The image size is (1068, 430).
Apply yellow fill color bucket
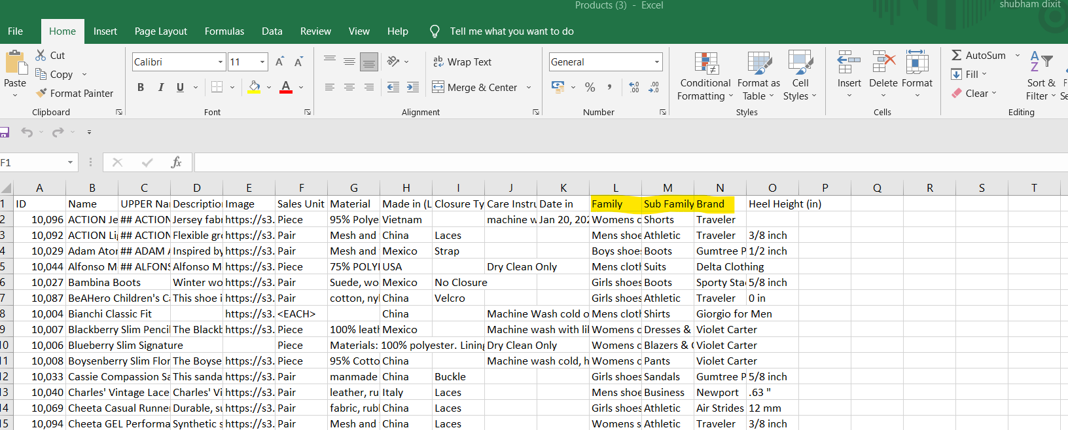[255, 87]
